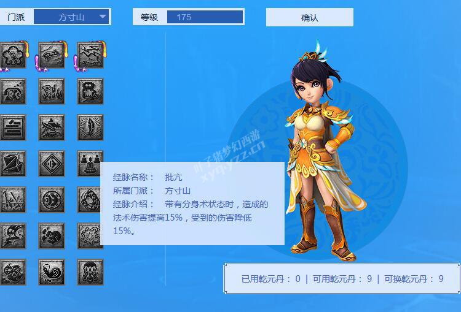Open the 门派 dropdown arrow
This screenshot has height=312, width=461.
click(x=103, y=17)
